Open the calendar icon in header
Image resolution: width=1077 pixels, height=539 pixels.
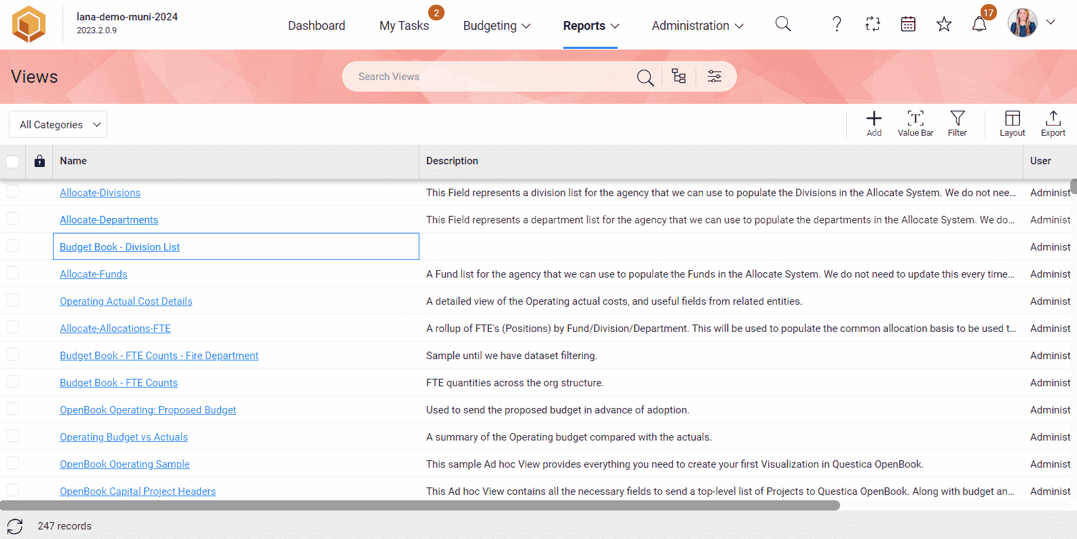pyautogui.click(x=907, y=25)
